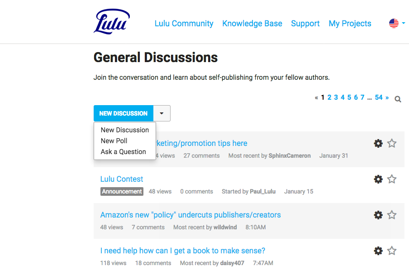Open the Knowledge Base link

point(252,24)
